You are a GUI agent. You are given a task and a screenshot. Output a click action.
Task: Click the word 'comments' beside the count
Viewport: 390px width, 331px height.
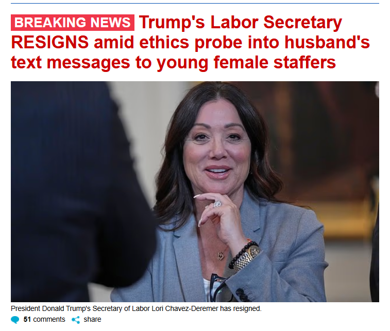point(49,319)
